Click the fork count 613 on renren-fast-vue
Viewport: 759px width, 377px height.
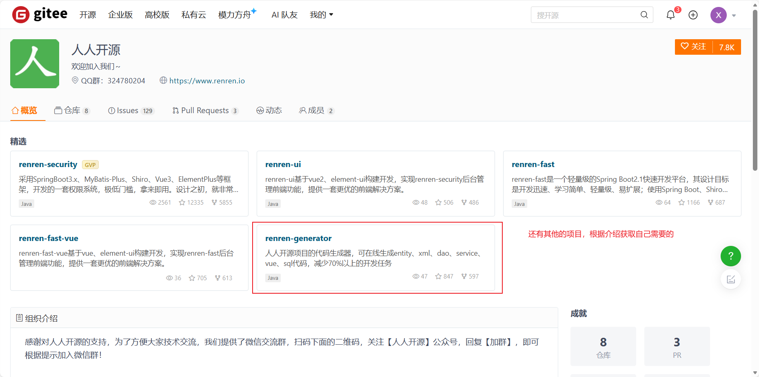tap(224, 278)
